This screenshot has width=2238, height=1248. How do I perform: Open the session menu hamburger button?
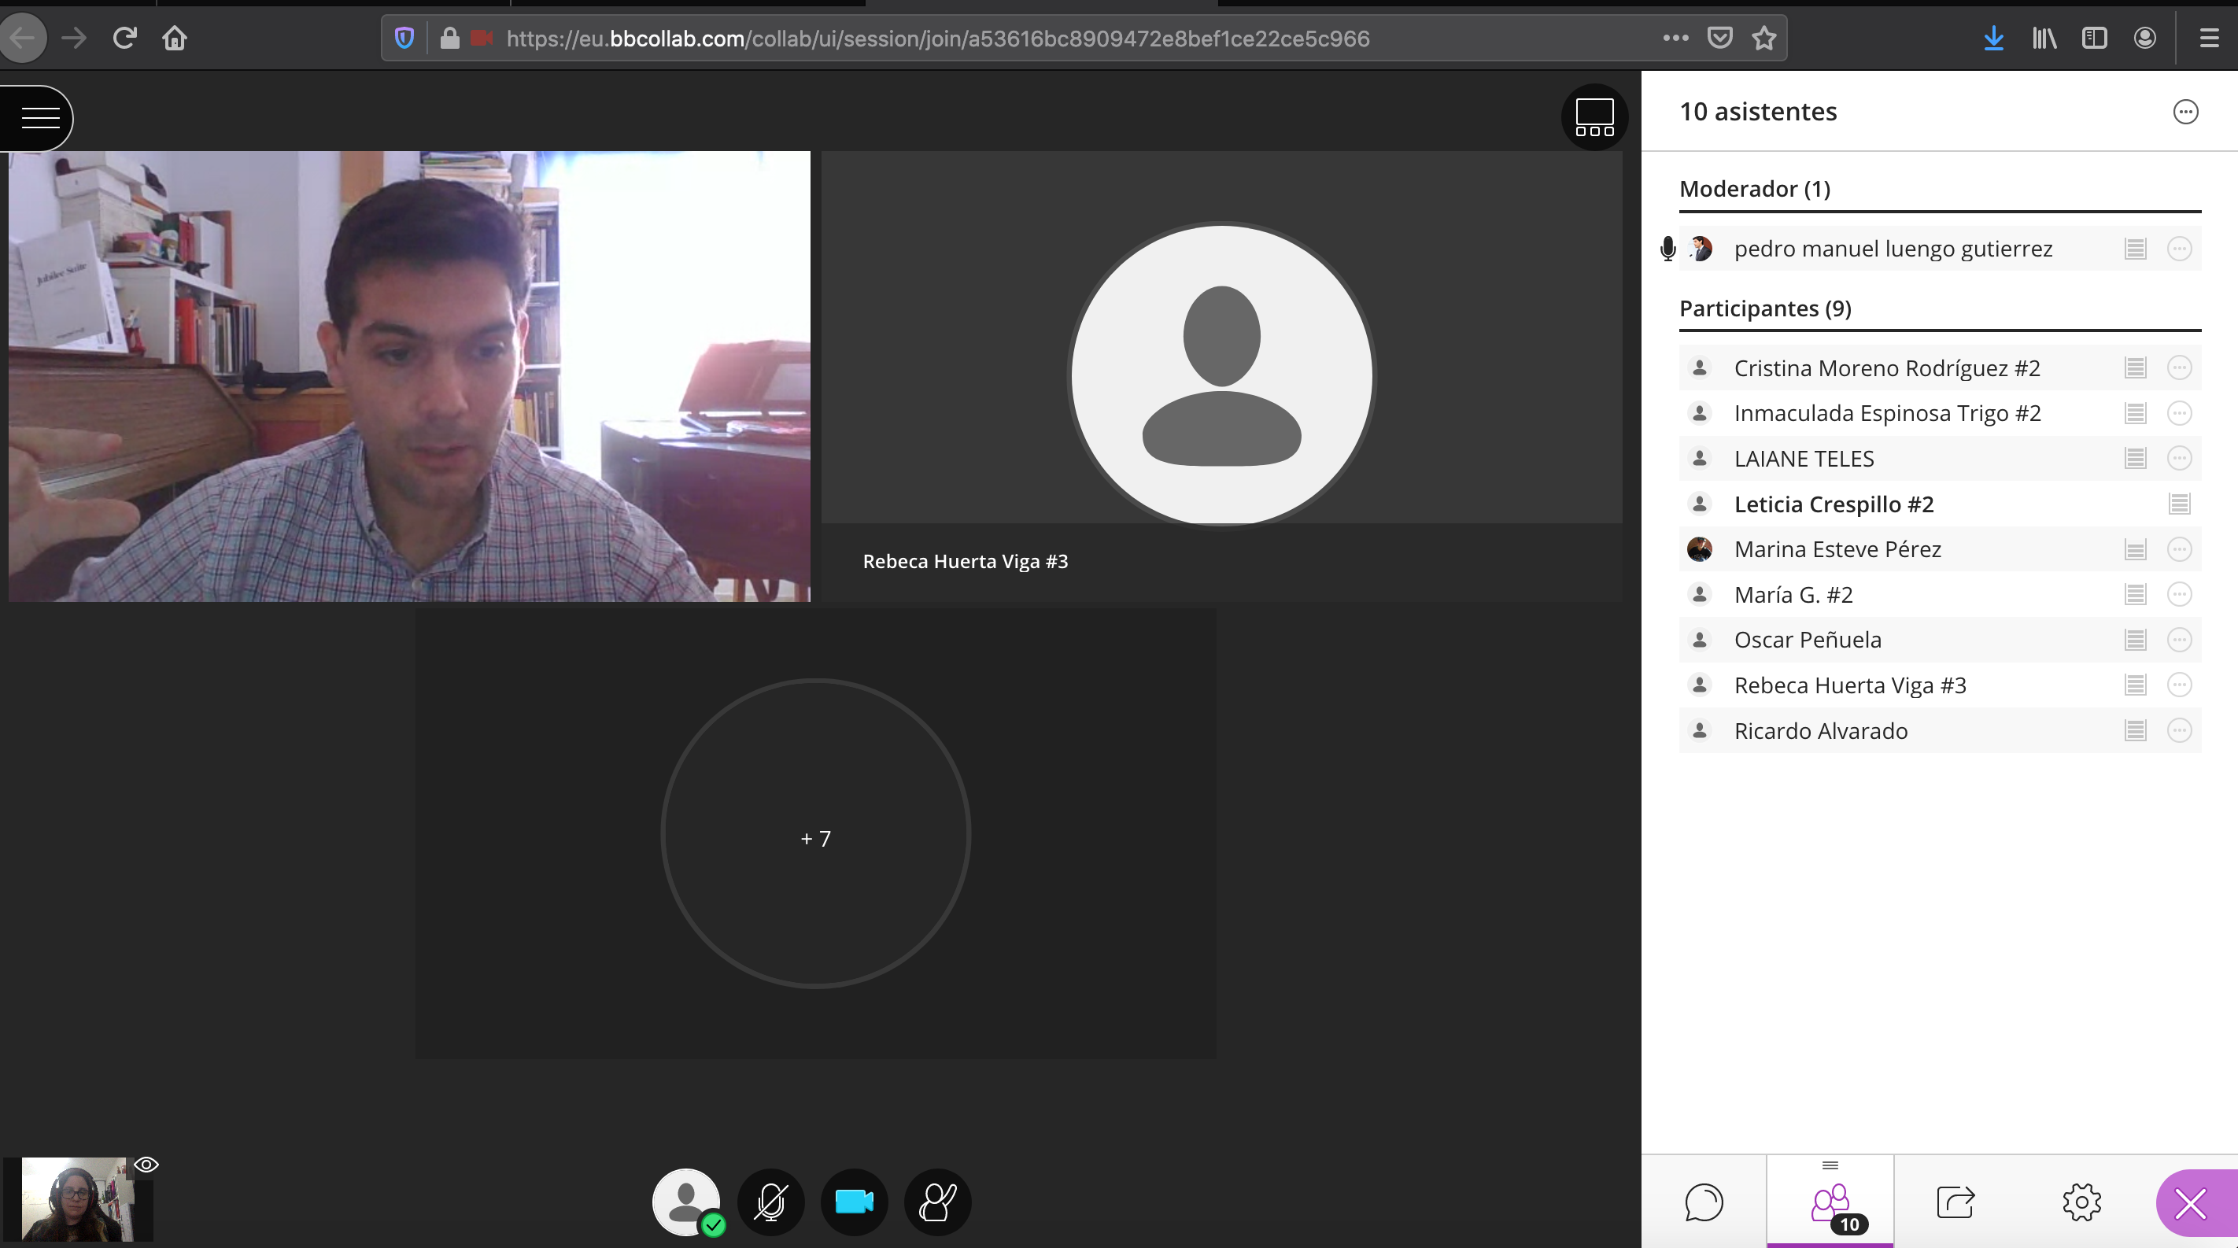39,117
